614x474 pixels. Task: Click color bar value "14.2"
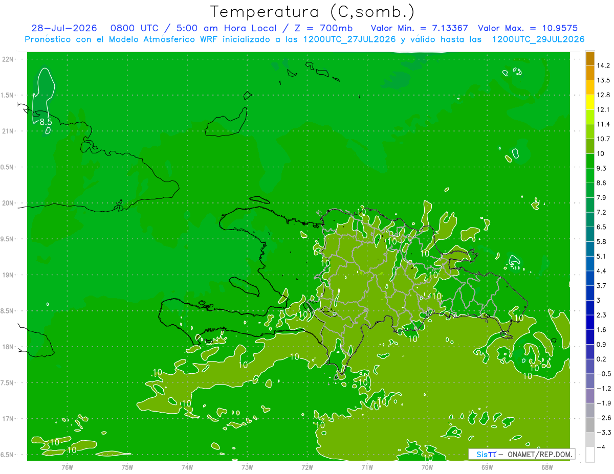click(603, 65)
